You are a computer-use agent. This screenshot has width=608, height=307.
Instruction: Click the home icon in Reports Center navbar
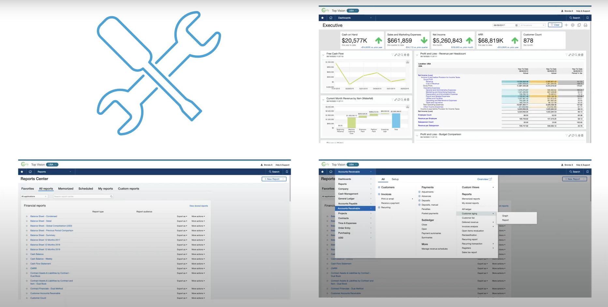(30, 172)
